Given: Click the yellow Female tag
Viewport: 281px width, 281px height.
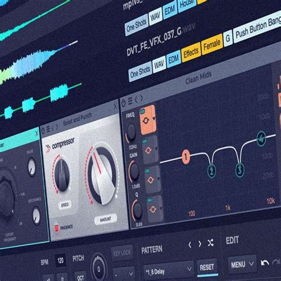Looking at the screenshot, I should point(212,44).
